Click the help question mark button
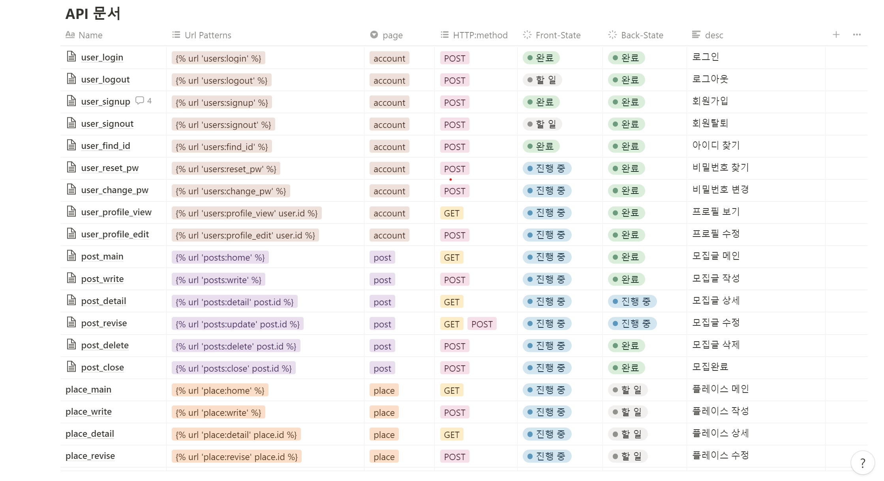Screen dimensions: 884x481 point(862,462)
